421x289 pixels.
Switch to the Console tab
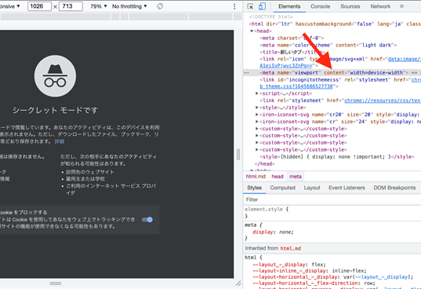click(x=321, y=6)
